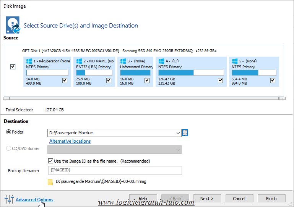Open Alternative locations link

click(70, 141)
